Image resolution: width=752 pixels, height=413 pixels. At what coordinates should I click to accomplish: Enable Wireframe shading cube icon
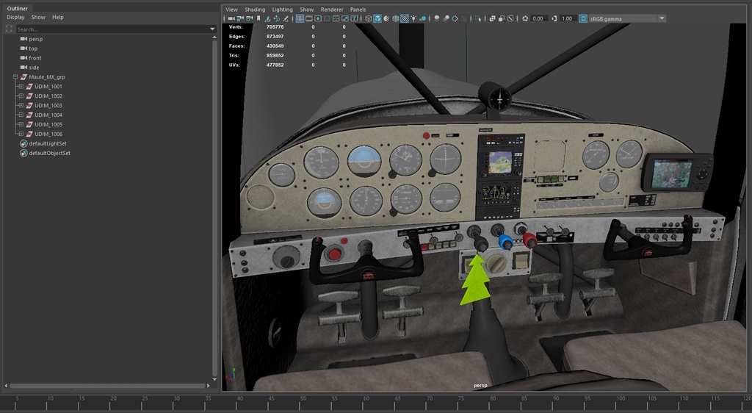(368, 18)
